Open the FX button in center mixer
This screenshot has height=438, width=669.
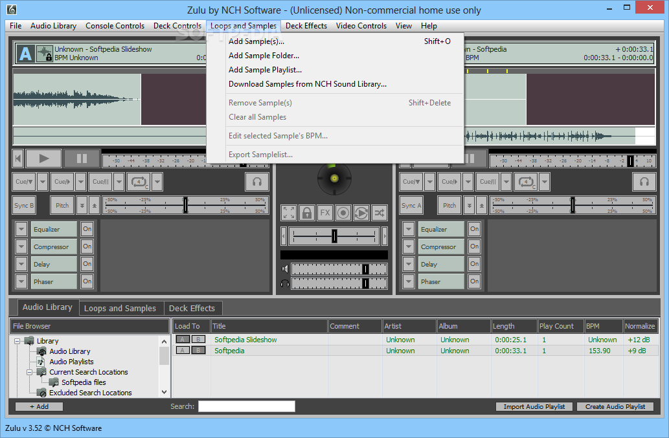tap(325, 213)
